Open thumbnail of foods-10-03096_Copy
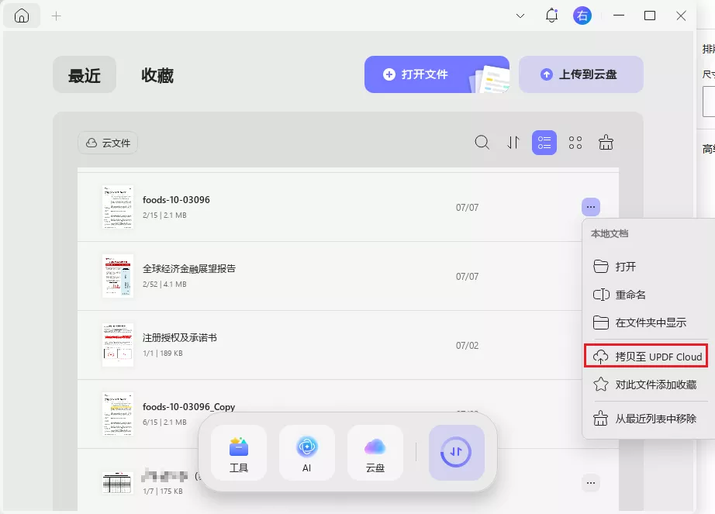Image resolution: width=715 pixels, height=514 pixels. pos(118,414)
